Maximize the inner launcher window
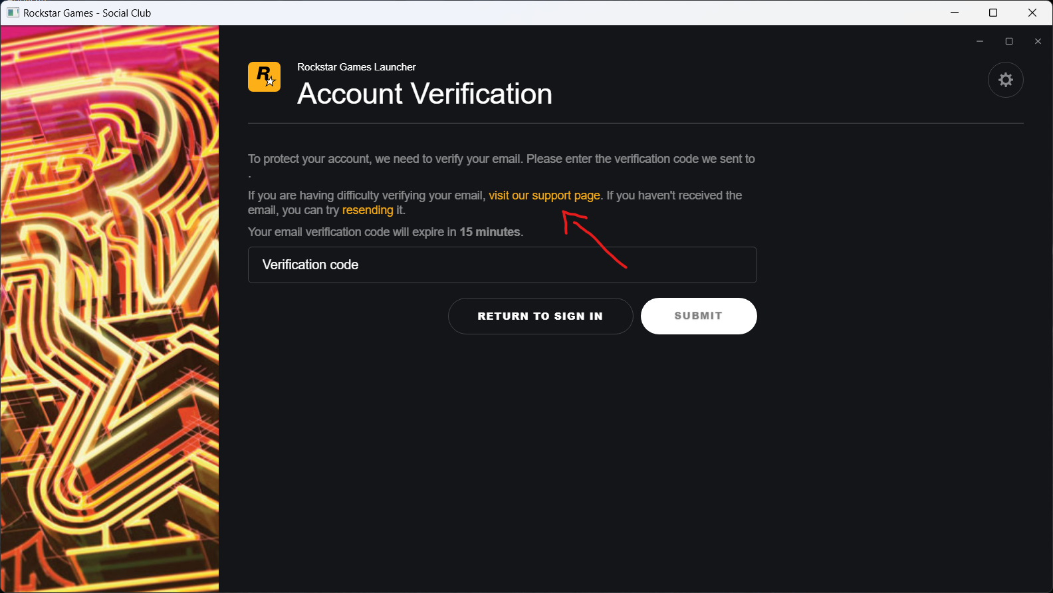 coord(1008,41)
